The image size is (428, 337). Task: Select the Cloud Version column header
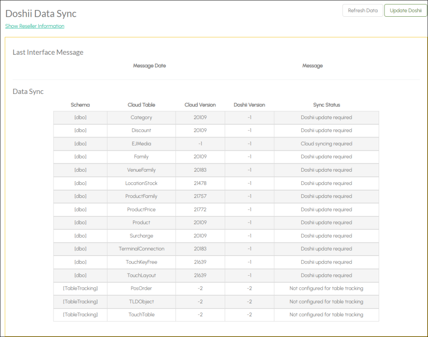click(x=200, y=105)
